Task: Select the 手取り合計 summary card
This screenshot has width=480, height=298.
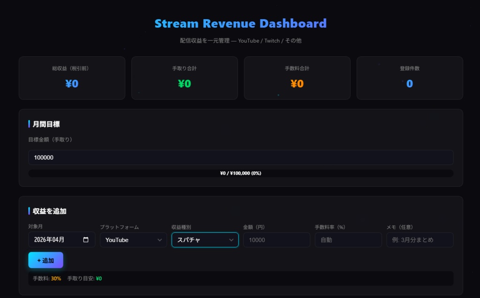Action: pyautogui.click(x=185, y=78)
